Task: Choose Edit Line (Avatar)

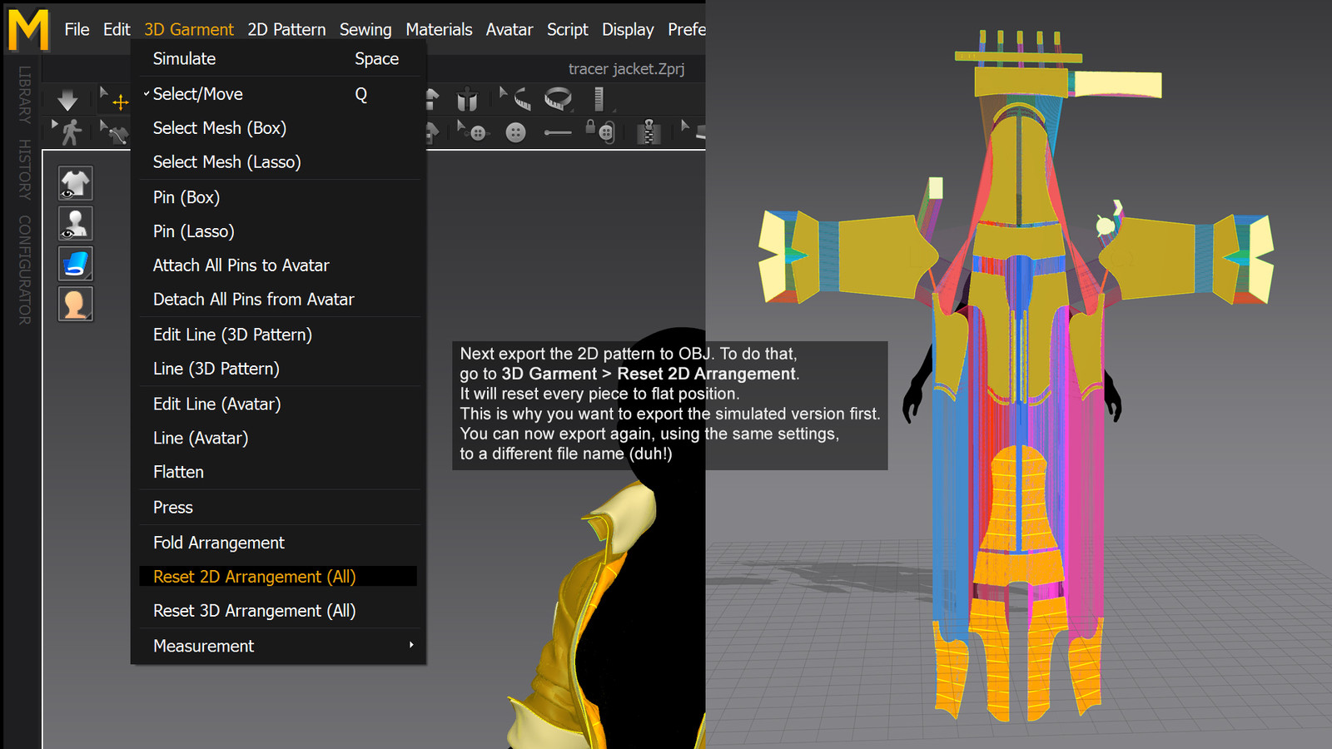Action: (x=278, y=404)
